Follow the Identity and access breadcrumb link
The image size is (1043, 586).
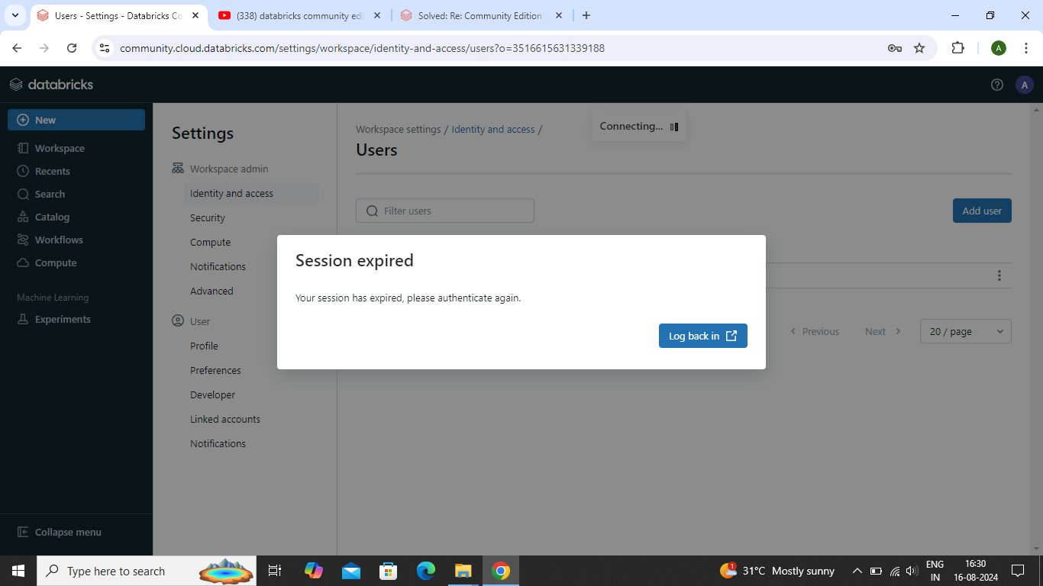pos(492,129)
